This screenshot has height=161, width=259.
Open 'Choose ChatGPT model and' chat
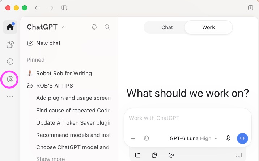(x=73, y=147)
